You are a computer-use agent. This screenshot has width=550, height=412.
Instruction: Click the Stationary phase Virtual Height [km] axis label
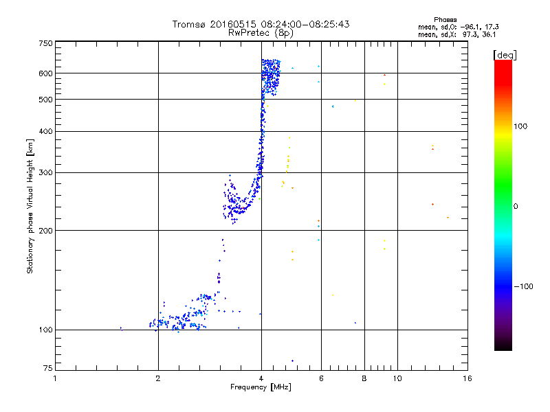coord(30,207)
